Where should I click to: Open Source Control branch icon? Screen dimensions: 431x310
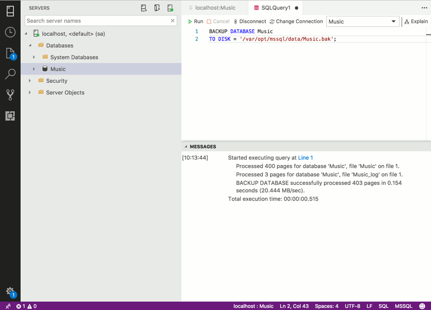click(10, 95)
